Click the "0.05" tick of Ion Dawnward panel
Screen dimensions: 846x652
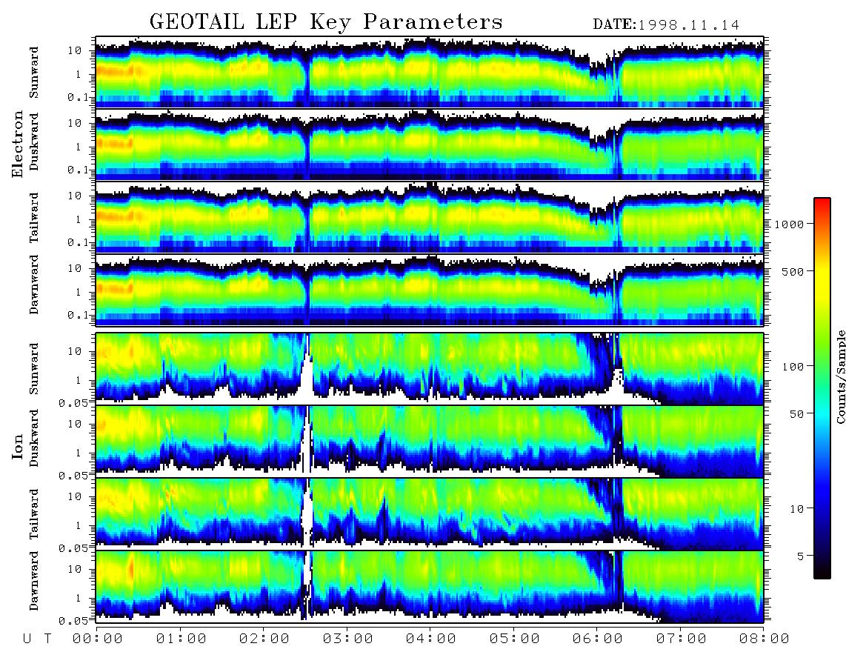73,621
